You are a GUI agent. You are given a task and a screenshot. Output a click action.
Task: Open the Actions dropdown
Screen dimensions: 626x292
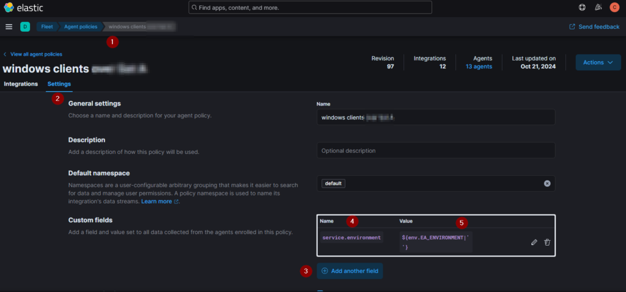point(598,62)
